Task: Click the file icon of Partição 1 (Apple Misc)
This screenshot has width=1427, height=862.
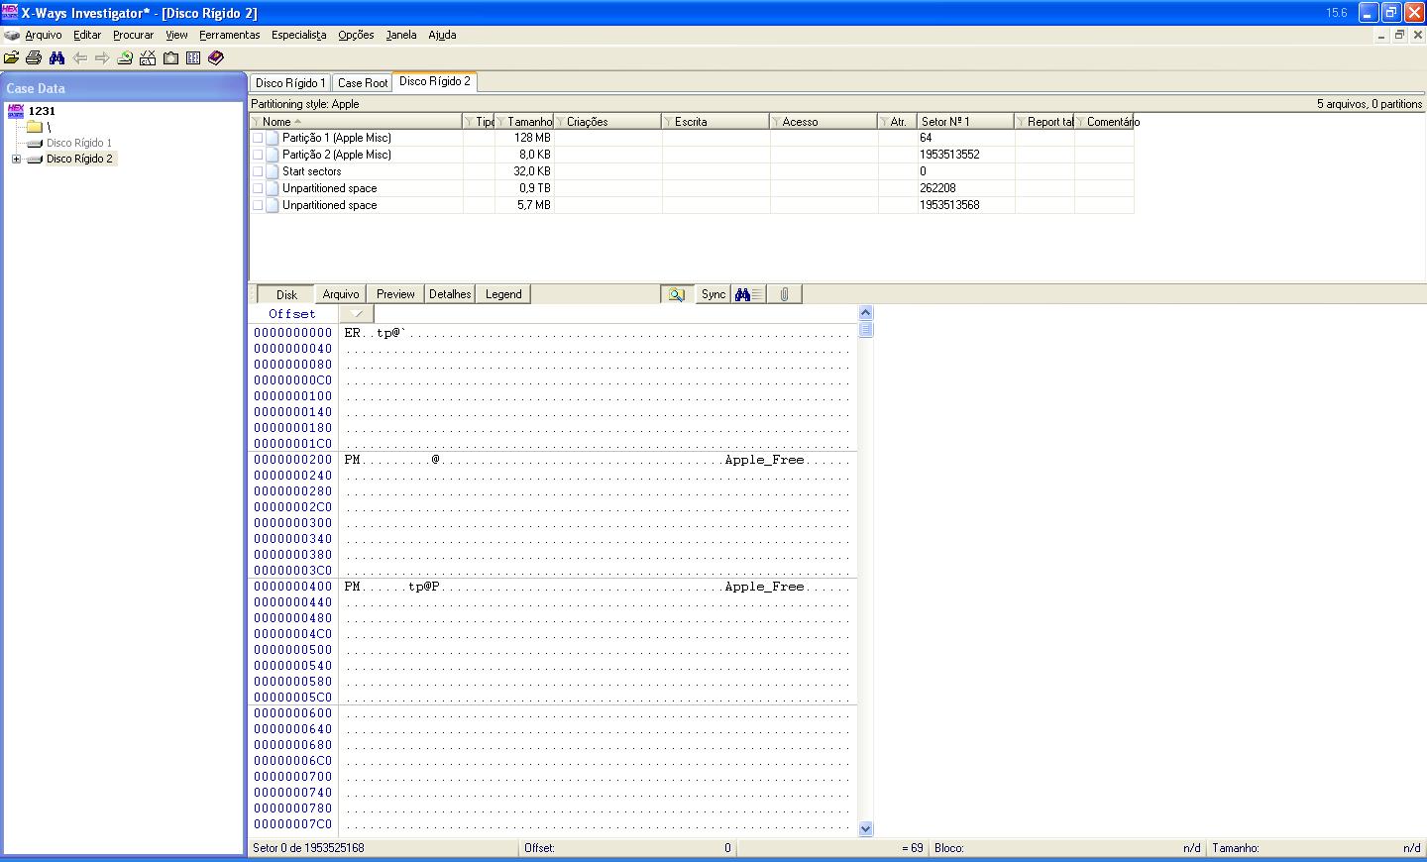Action: pos(273,138)
